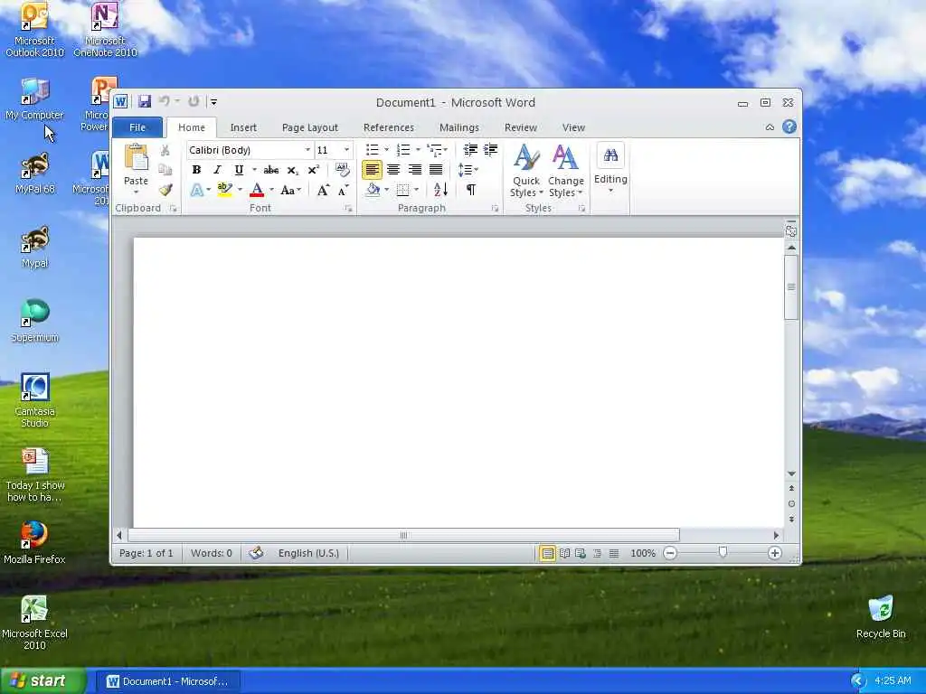Open the Windows start button
This screenshot has height=694, width=926.
pos(43,681)
